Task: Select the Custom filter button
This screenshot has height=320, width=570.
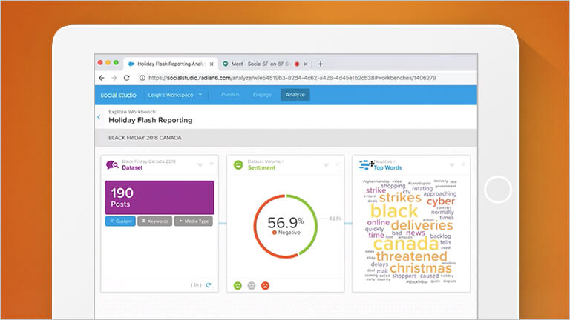Action: click(x=120, y=221)
